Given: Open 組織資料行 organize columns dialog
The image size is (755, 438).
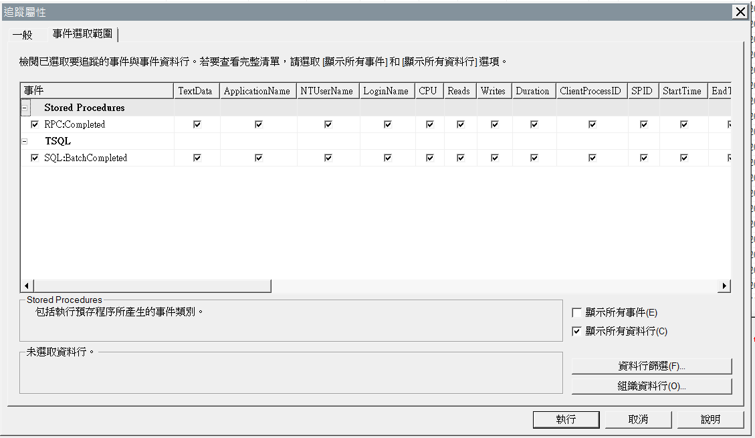Looking at the screenshot, I should (651, 386).
